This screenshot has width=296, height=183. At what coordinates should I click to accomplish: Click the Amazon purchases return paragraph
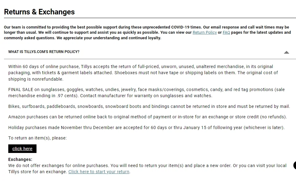(x=147, y=117)
